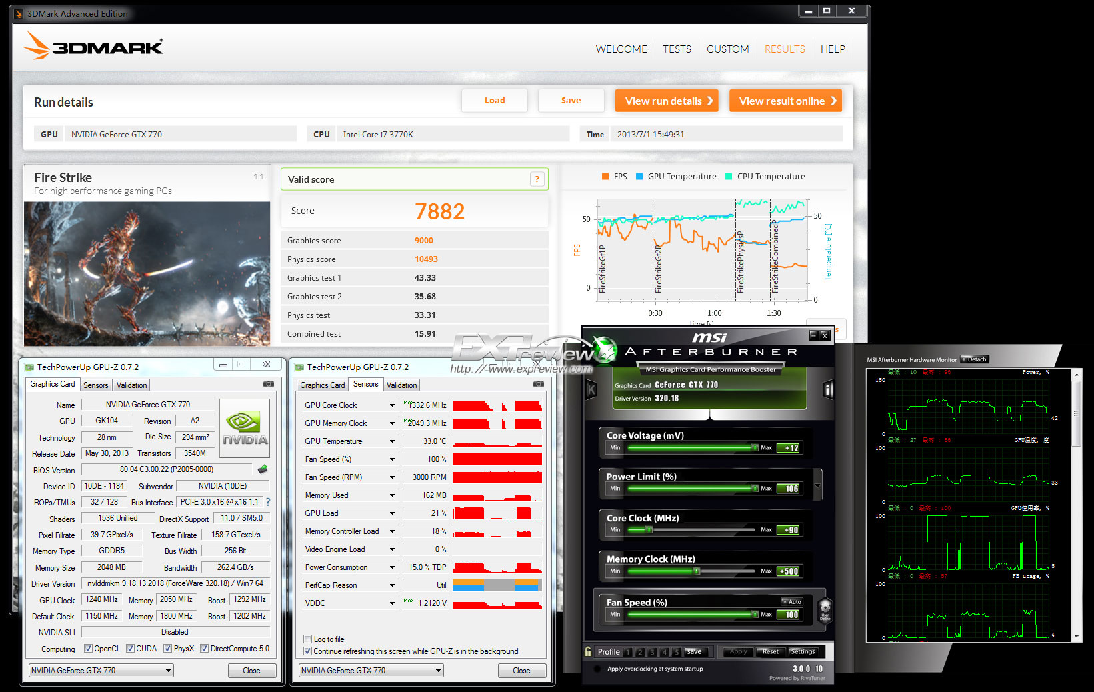Select Afterburner profile slot 5
The width and height of the screenshot is (1094, 692).
coord(676,652)
